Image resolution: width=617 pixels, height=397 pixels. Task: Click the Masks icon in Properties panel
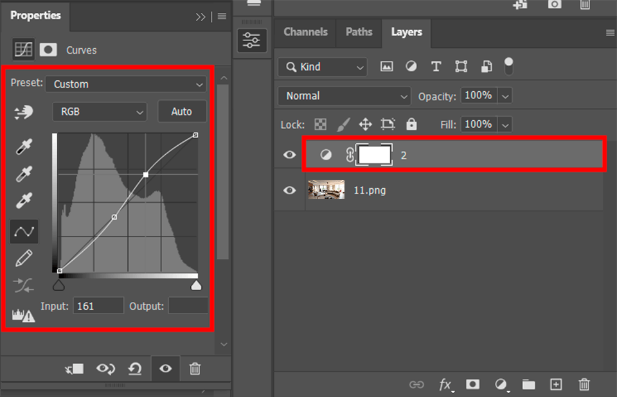pyautogui.click(x=48, y=50)
